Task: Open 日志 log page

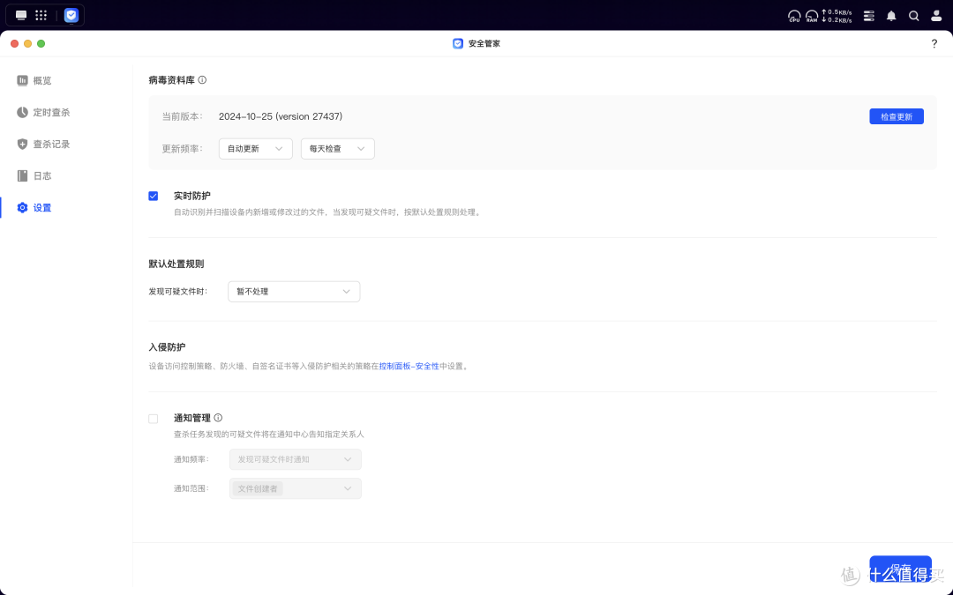Action: [34, 175]
